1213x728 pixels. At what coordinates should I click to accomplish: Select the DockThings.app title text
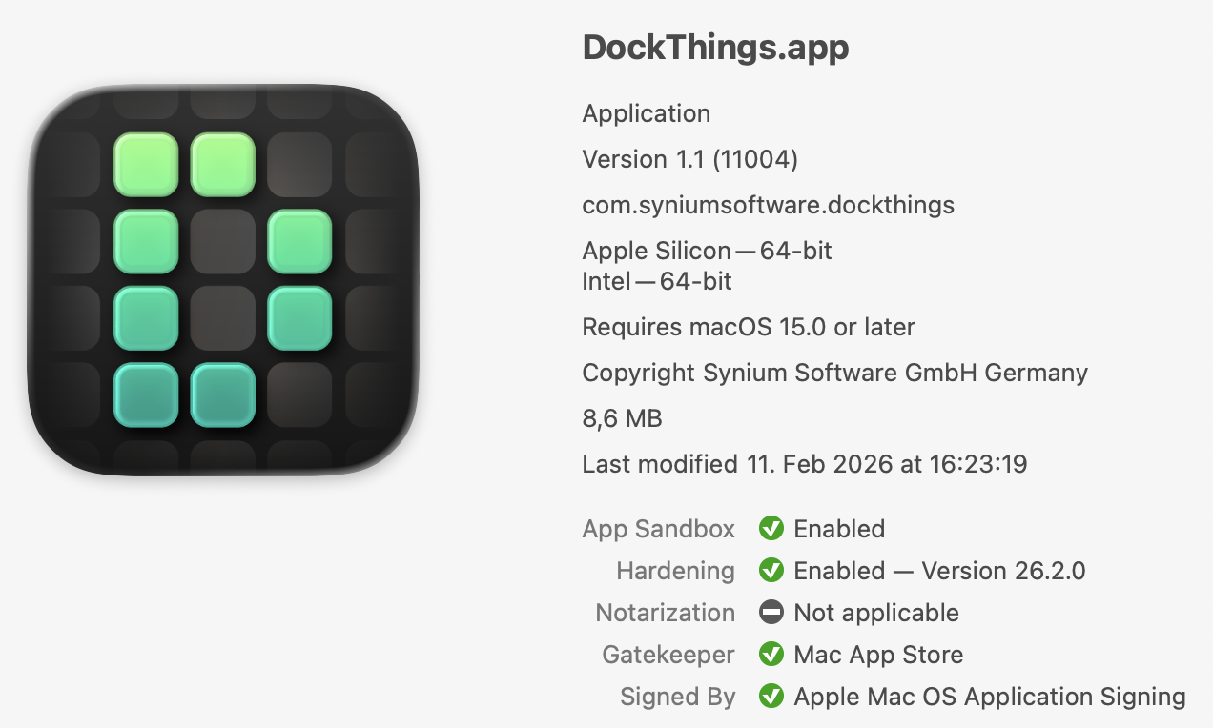tap(715, 48)
